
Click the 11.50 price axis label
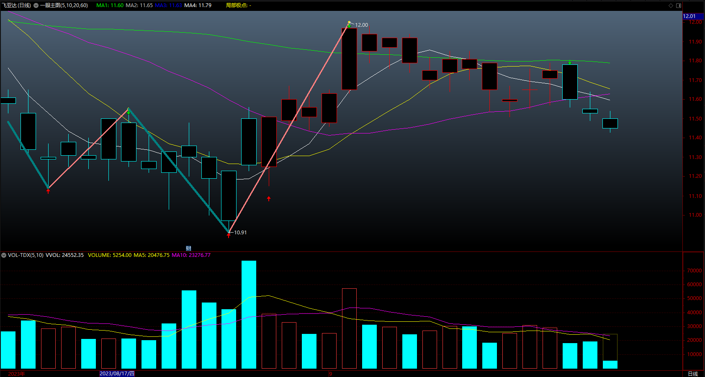[x=695, y=119]
